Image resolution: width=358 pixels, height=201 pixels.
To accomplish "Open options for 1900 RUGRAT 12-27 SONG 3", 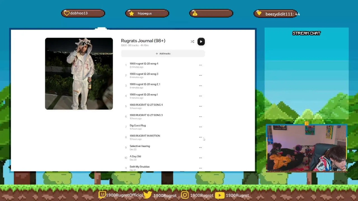I will coord(200,117).
